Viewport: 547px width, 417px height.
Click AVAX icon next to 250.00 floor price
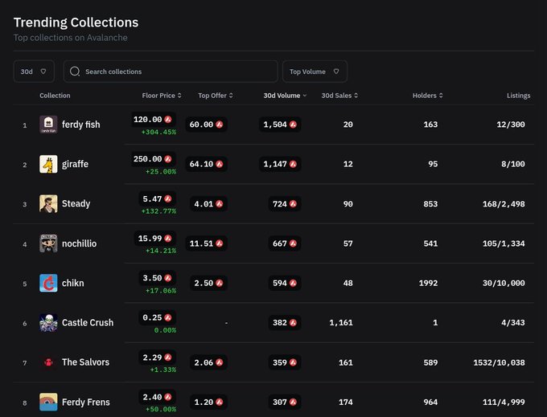tap(168, 159)
